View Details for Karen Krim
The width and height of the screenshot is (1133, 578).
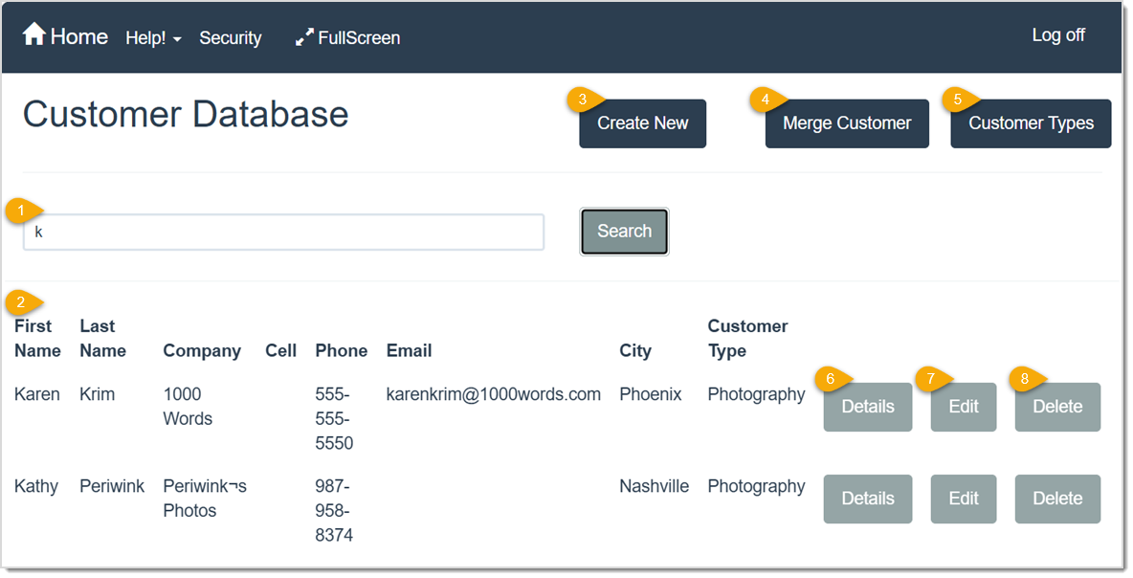click(x=867, y=407)
